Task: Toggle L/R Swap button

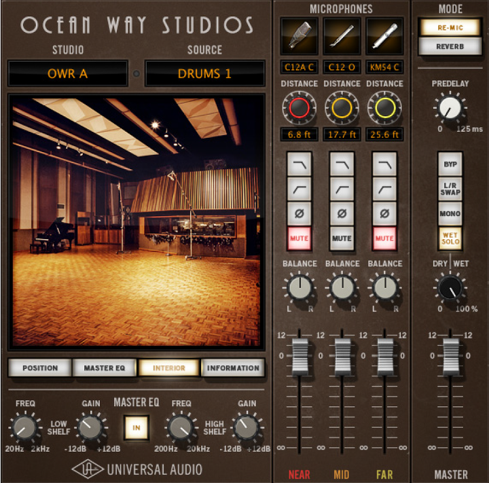Action: (450, 189)
